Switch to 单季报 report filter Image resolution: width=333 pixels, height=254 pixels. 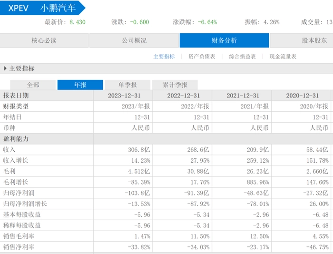pyautogui.click(x=127, y=85)
